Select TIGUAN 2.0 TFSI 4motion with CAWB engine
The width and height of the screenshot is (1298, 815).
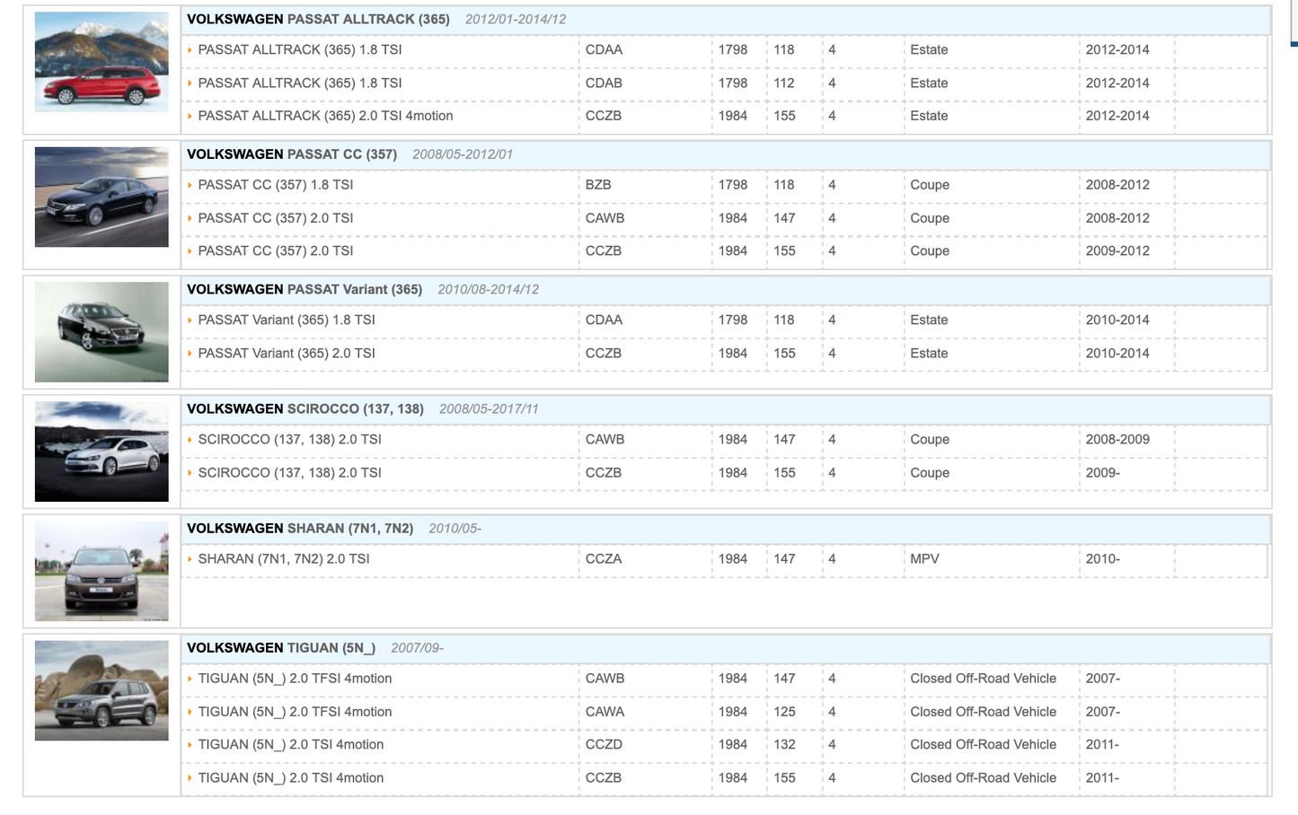pos(295,679)
